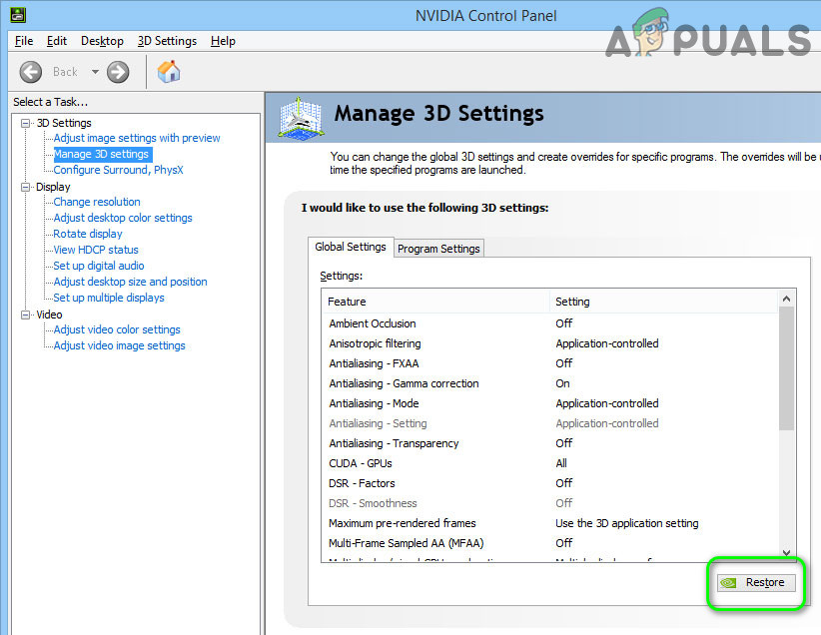Click the NVIDIA Control Panel title bar icon
This screenshot has height=635, width=821.
coord(18,15)
